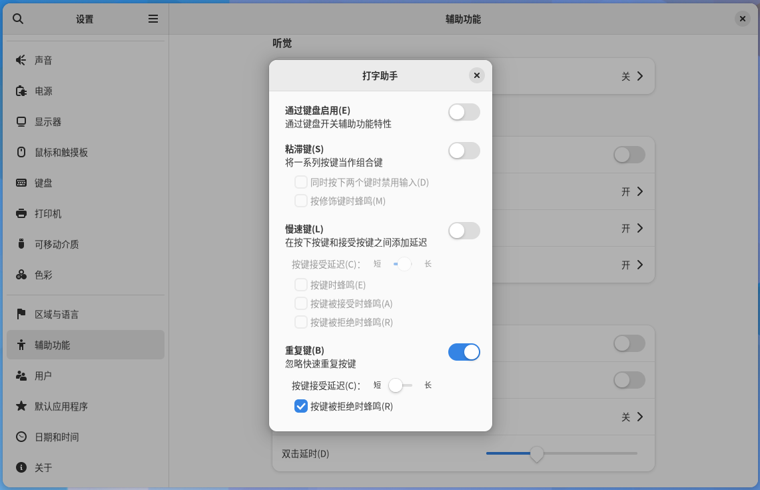Open the 键盘 settings page
The width and height of the screenshot is (760, 490).
(x=43, y=183)
